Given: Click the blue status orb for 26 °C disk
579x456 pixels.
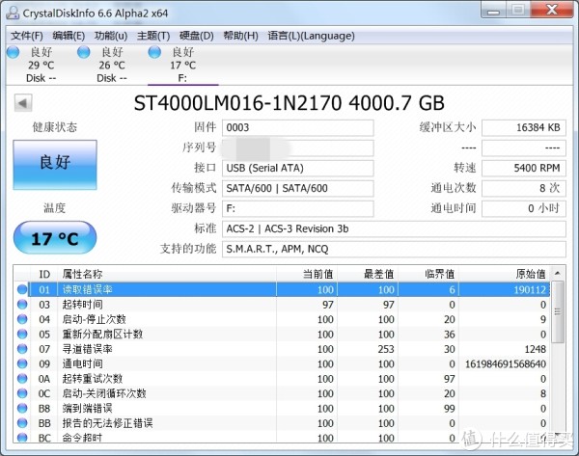Looking at the screenshot, I should pos(83,52).
